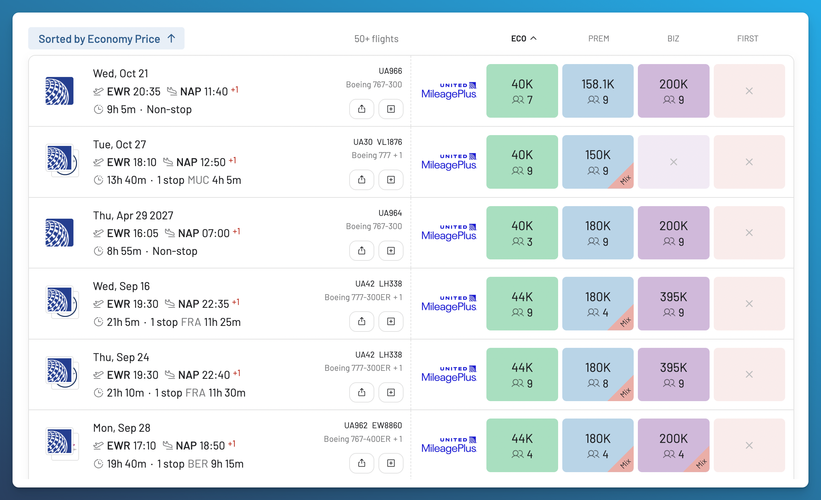Click the share icon for flight UA966
Screen dimensions: 821x500
(362, 109)
